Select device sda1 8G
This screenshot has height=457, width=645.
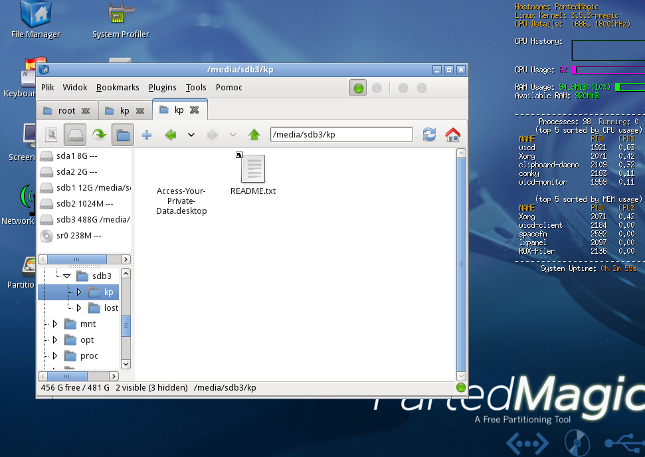point(85,156)
